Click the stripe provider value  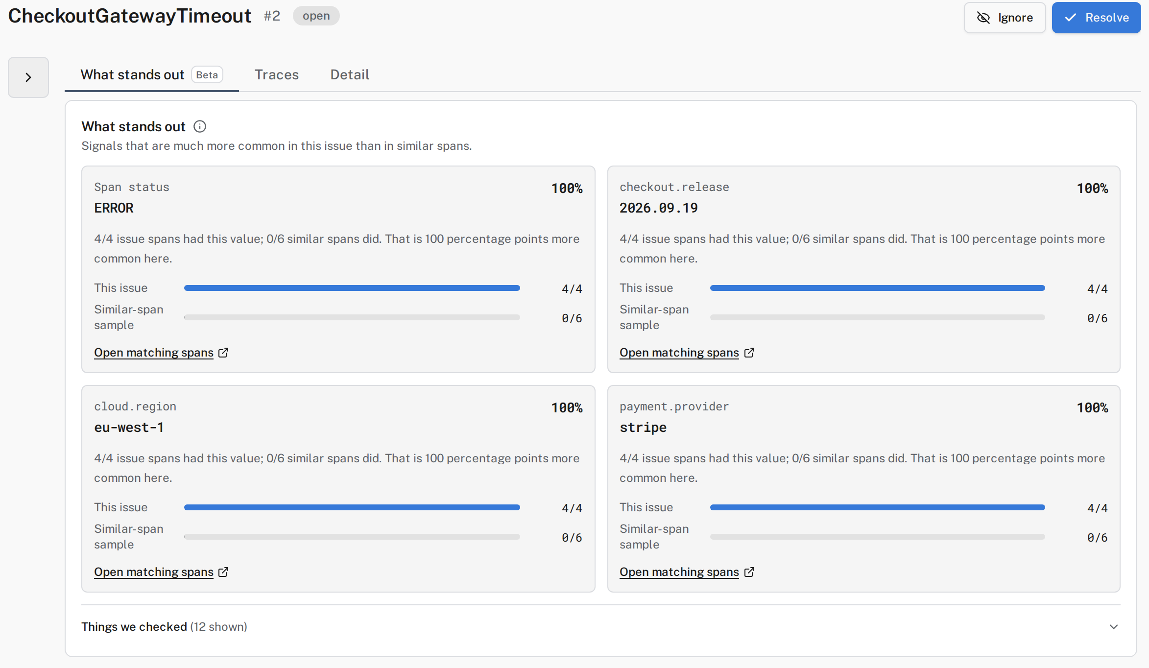tap(643, 428)
